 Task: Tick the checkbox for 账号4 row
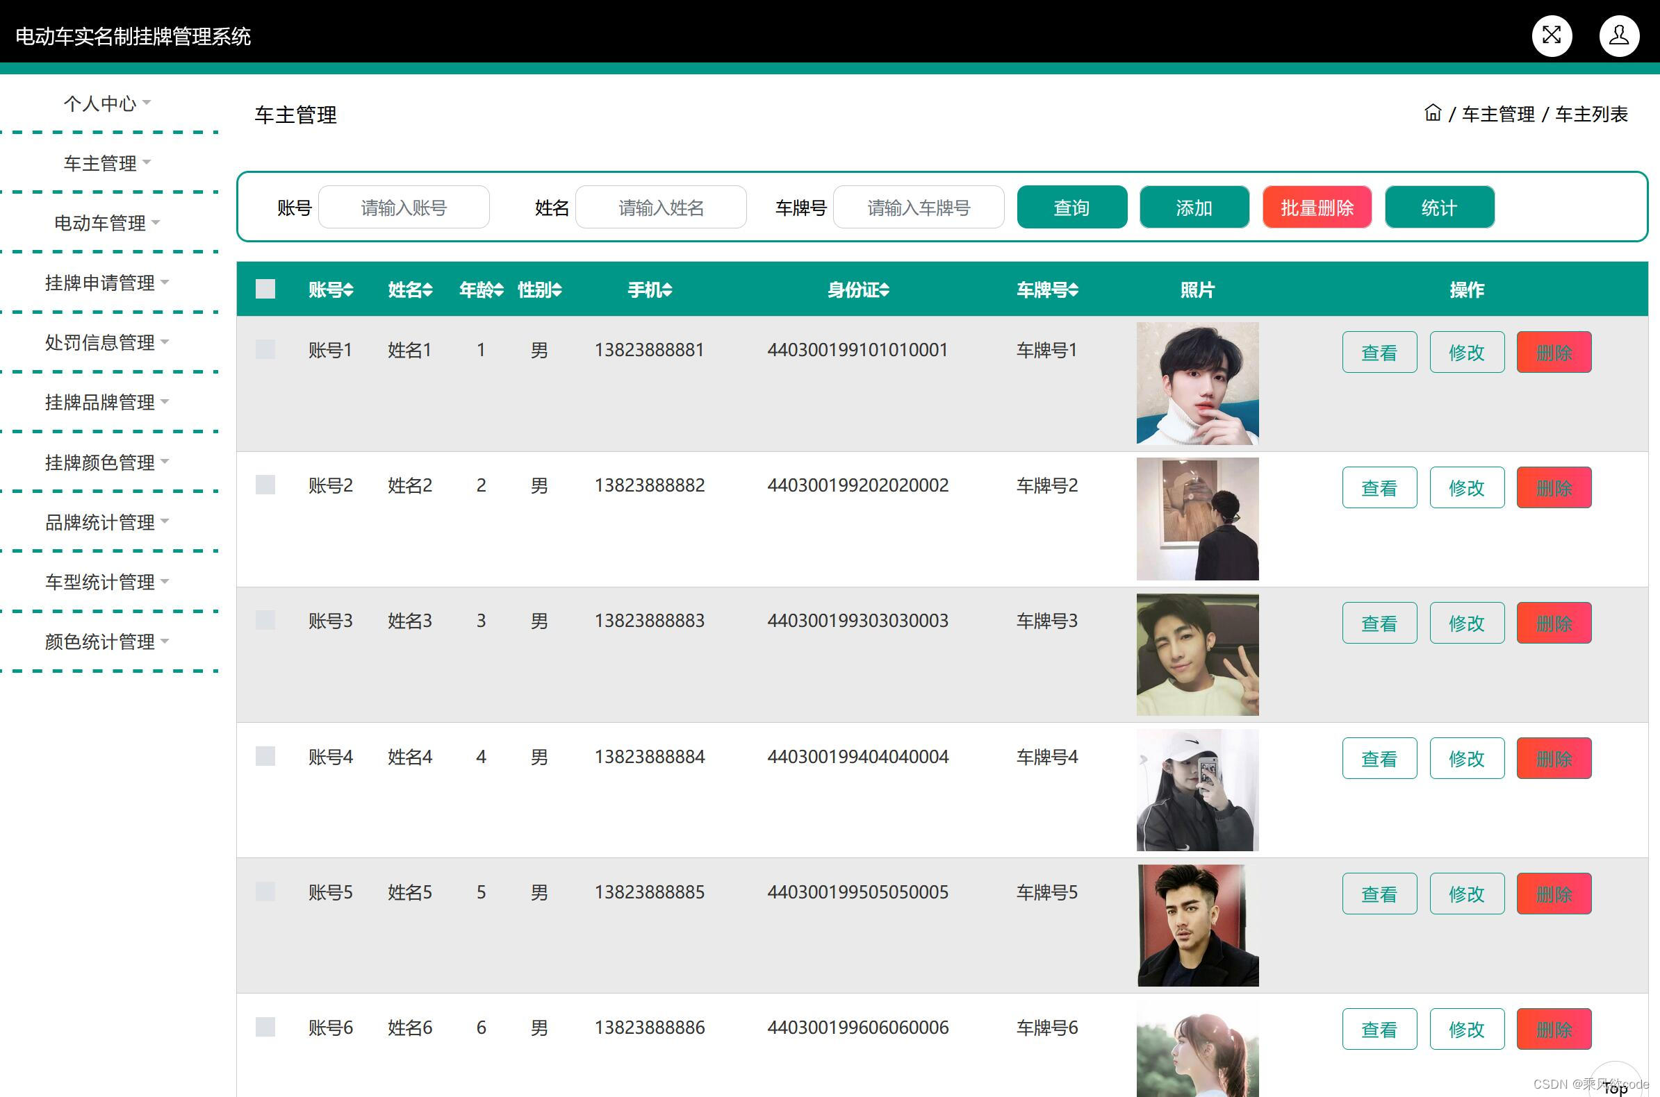(x=265, y=755)
